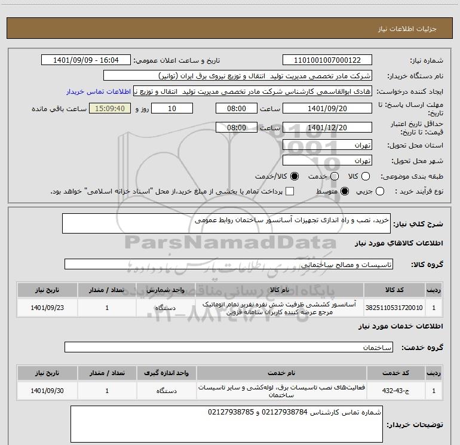Image resolution: width=460 pixels, height=445 pixels.
Task: Click the request creator field هادی ابوالقاسمی
Action: pos(253,91)
